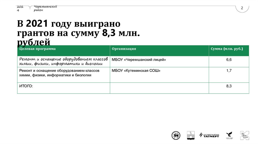This screenshot has height=144, width=258.
Task: Click the 'ИТОГО:' total label
Action: coord(26,86)
